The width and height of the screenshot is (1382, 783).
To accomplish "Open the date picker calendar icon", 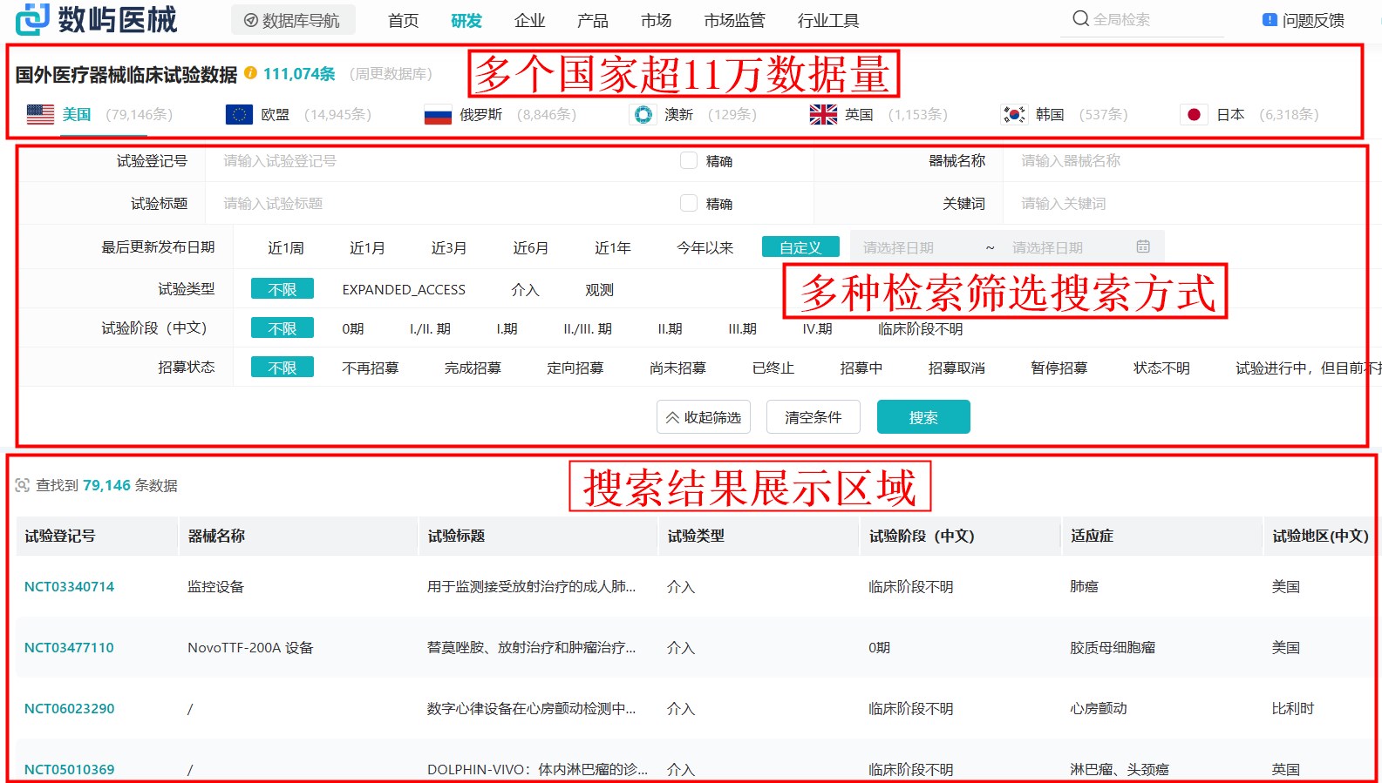I will point(1143,247).
